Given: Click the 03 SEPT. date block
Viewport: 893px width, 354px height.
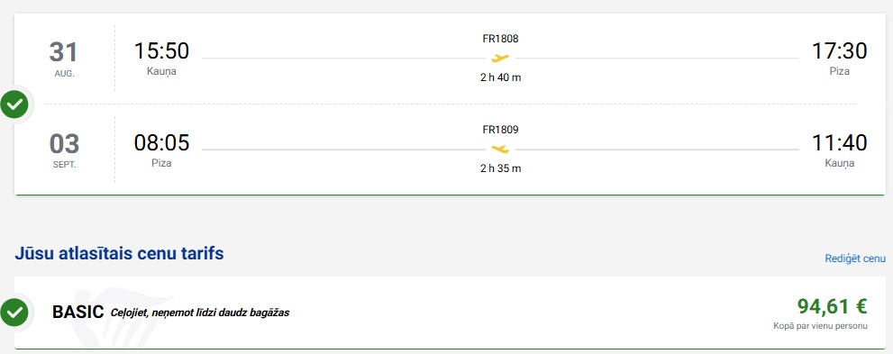Looking at the screenshot, I should [x=64, y=150].
